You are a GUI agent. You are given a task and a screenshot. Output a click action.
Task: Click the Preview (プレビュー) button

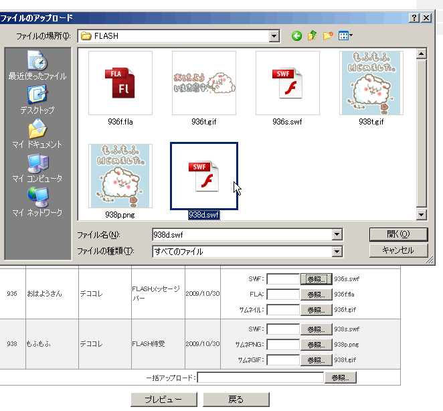[x=164, y=400]
